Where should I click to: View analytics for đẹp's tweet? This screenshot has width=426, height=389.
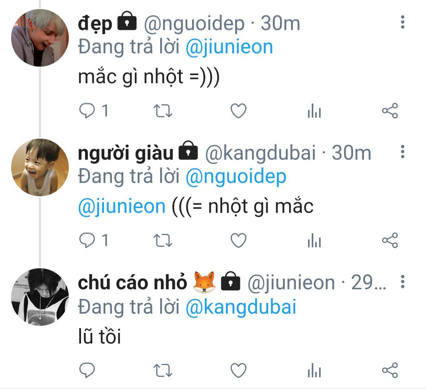[x=314, y=111]
